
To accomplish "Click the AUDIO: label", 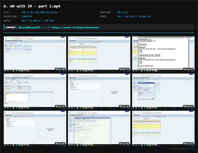I will [7, 21].
